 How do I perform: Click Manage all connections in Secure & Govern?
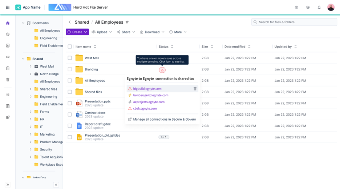pos(164,119)
